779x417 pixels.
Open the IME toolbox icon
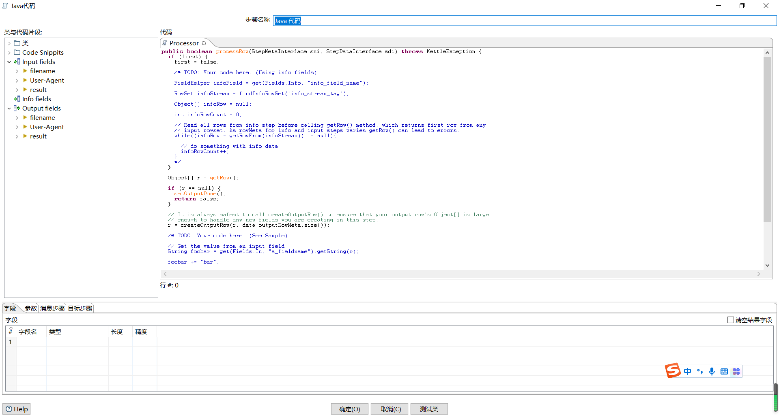click(x=736, y=371)
